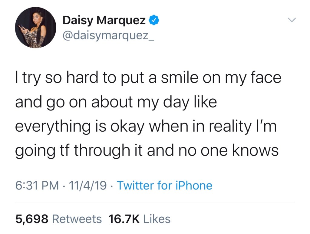Click the 11/4/19 date

pos(87,185)
